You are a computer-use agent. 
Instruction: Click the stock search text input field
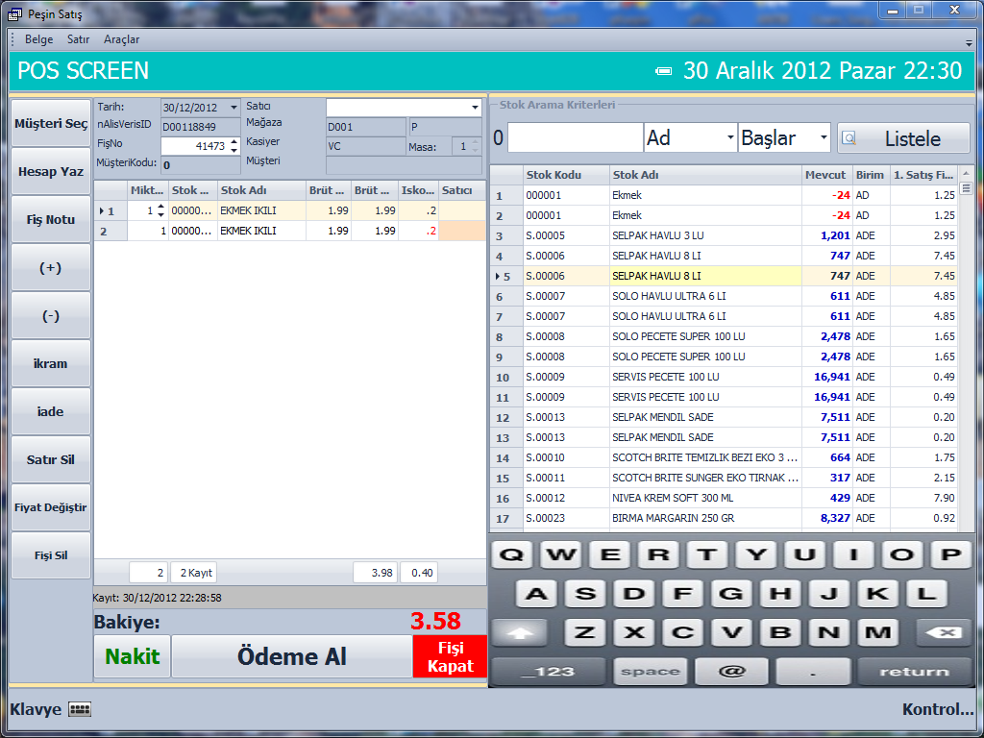[574, 138]
